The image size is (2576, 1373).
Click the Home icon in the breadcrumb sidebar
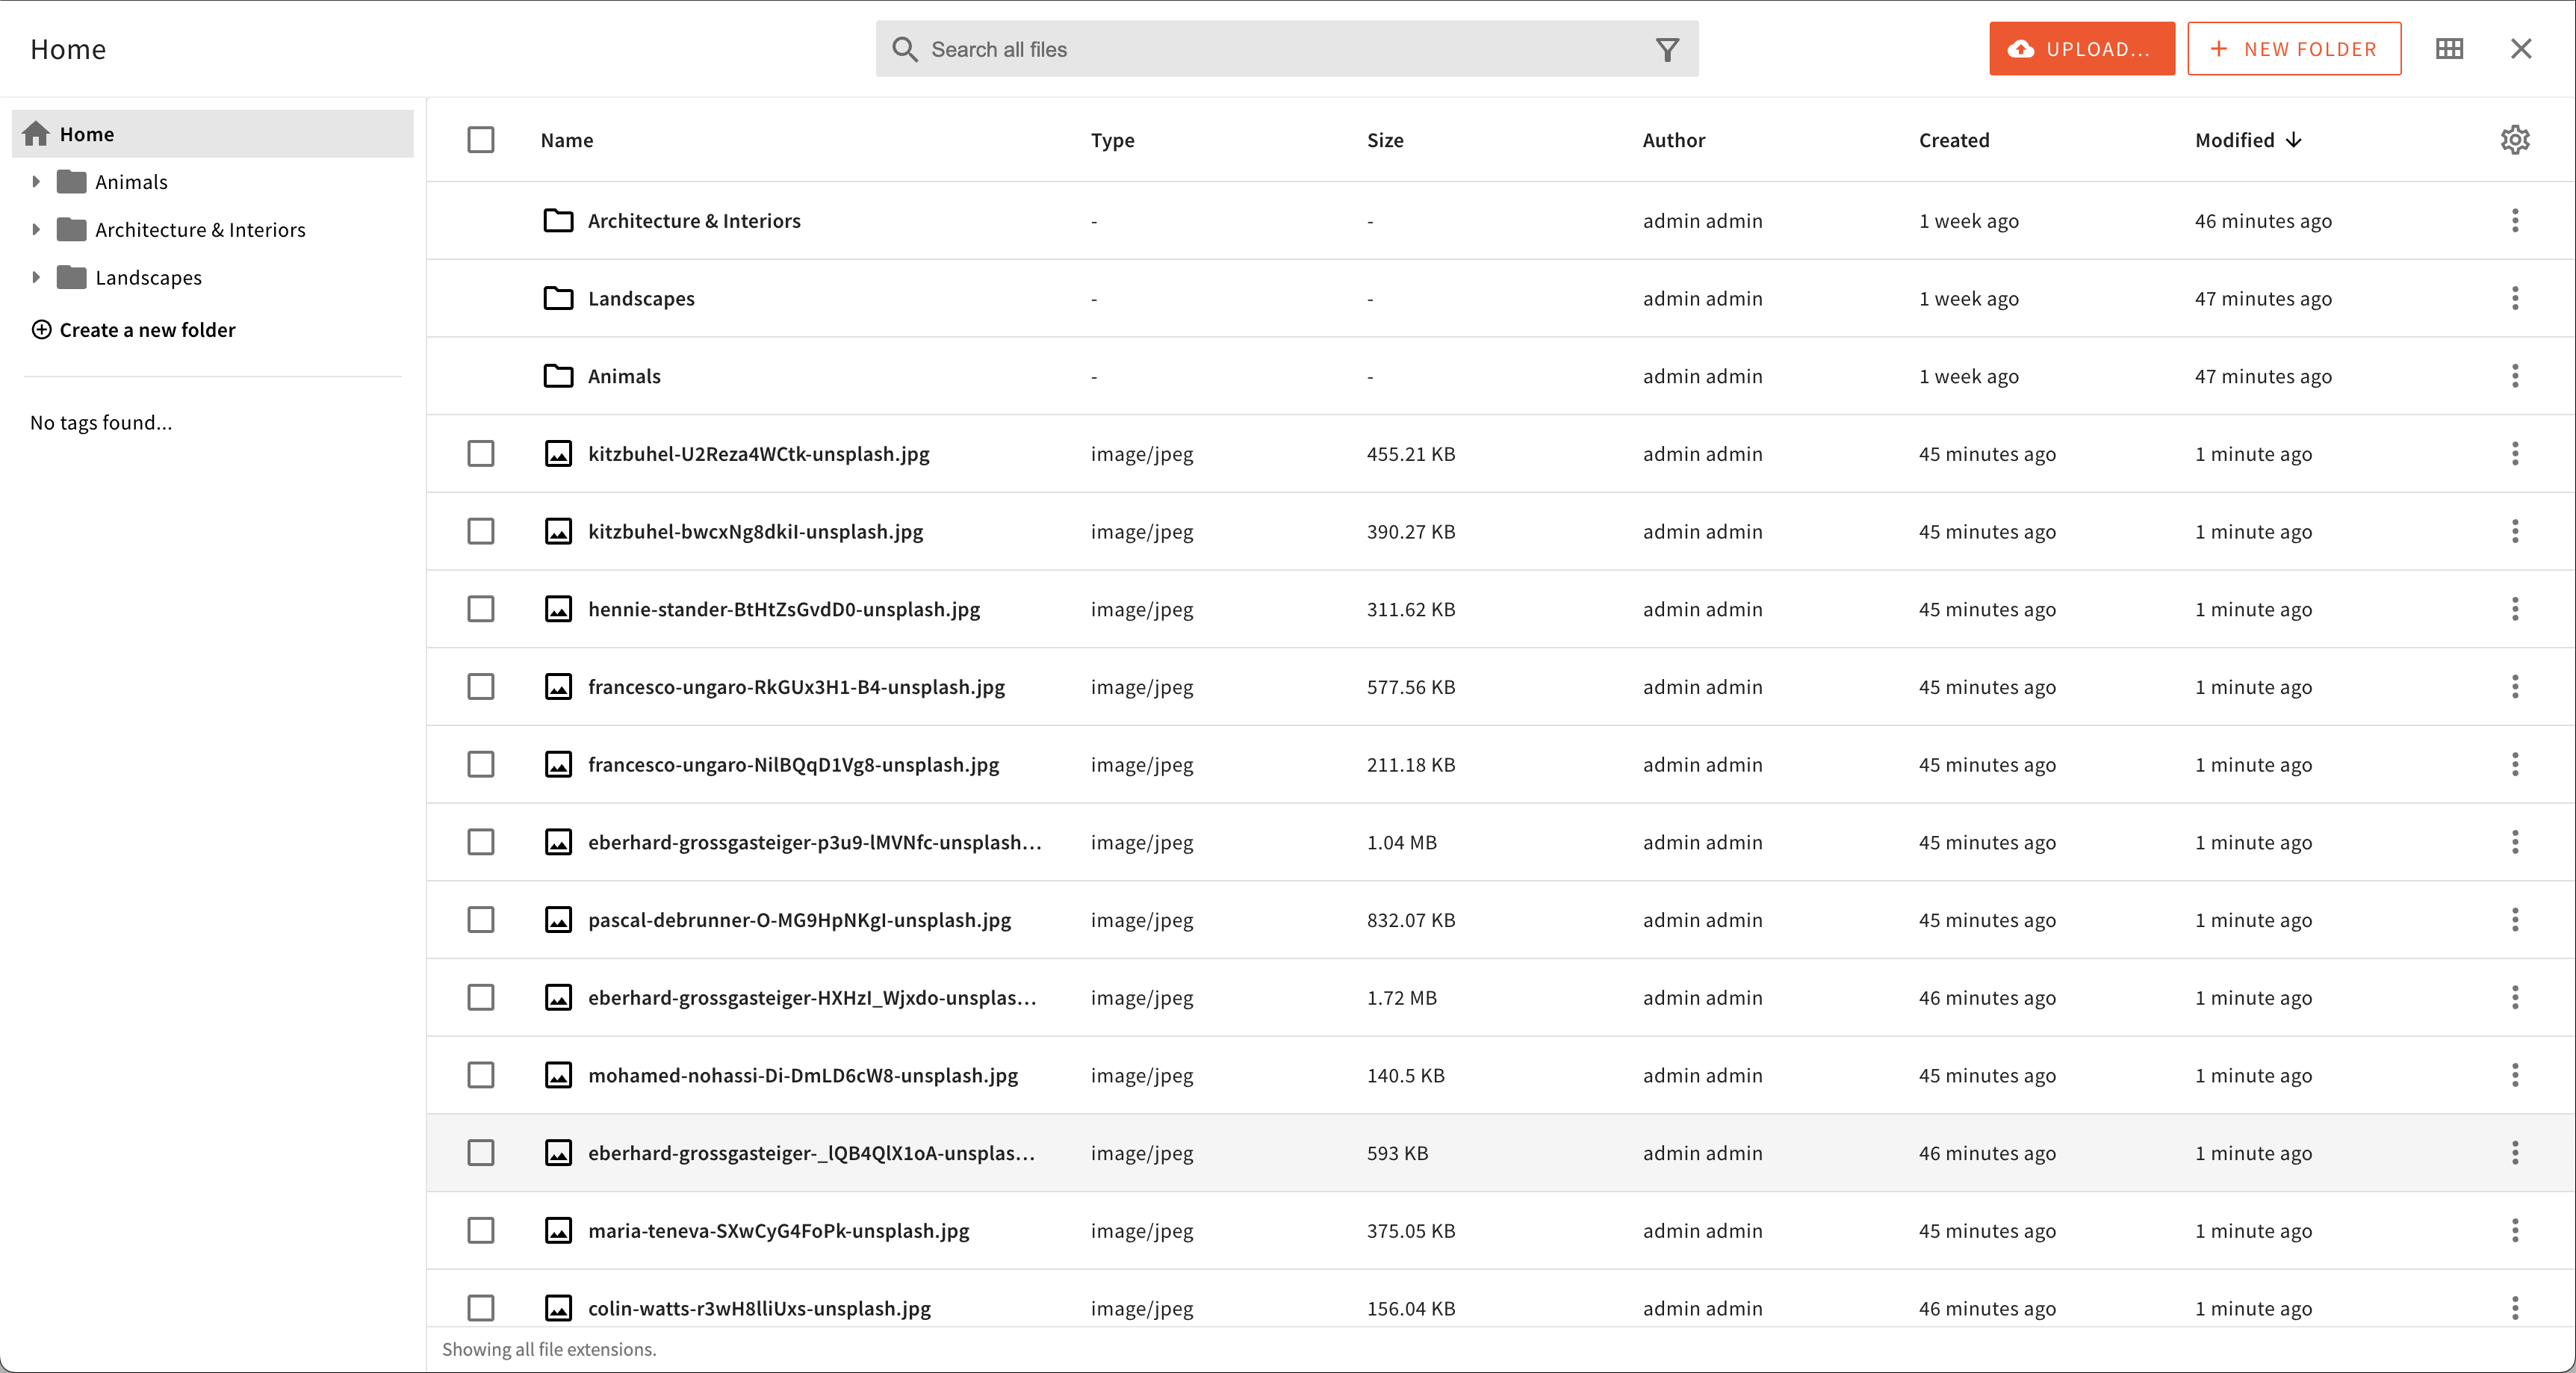point(37,133)
